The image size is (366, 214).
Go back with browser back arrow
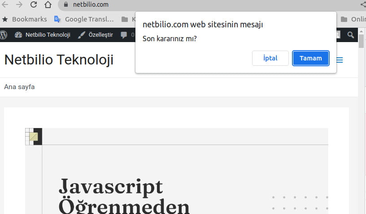[5, 4]
